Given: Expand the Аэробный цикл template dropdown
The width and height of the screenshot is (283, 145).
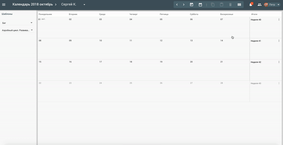Looking at the screenshot, I should (x=32, y=30).
